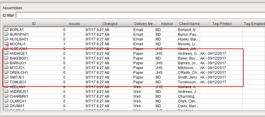The width and height of the screenshot is (265, 117).
Task: Click the book icon beside BORLA1
Action: point(6,30)
